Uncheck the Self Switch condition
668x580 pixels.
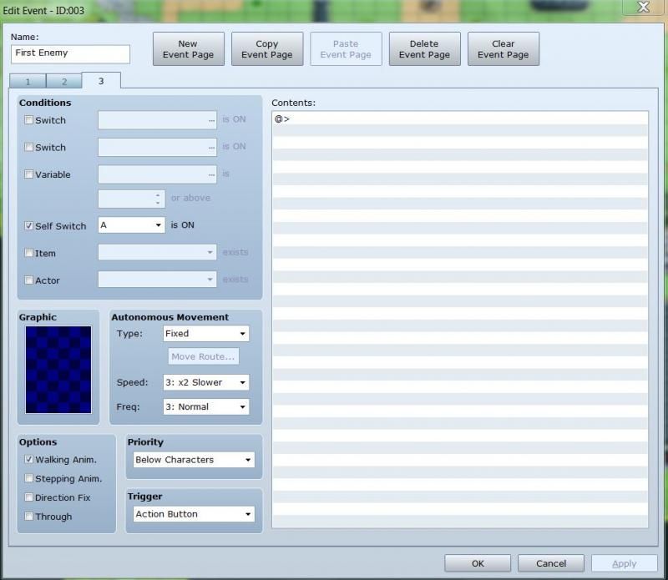(x=29, y=226)
